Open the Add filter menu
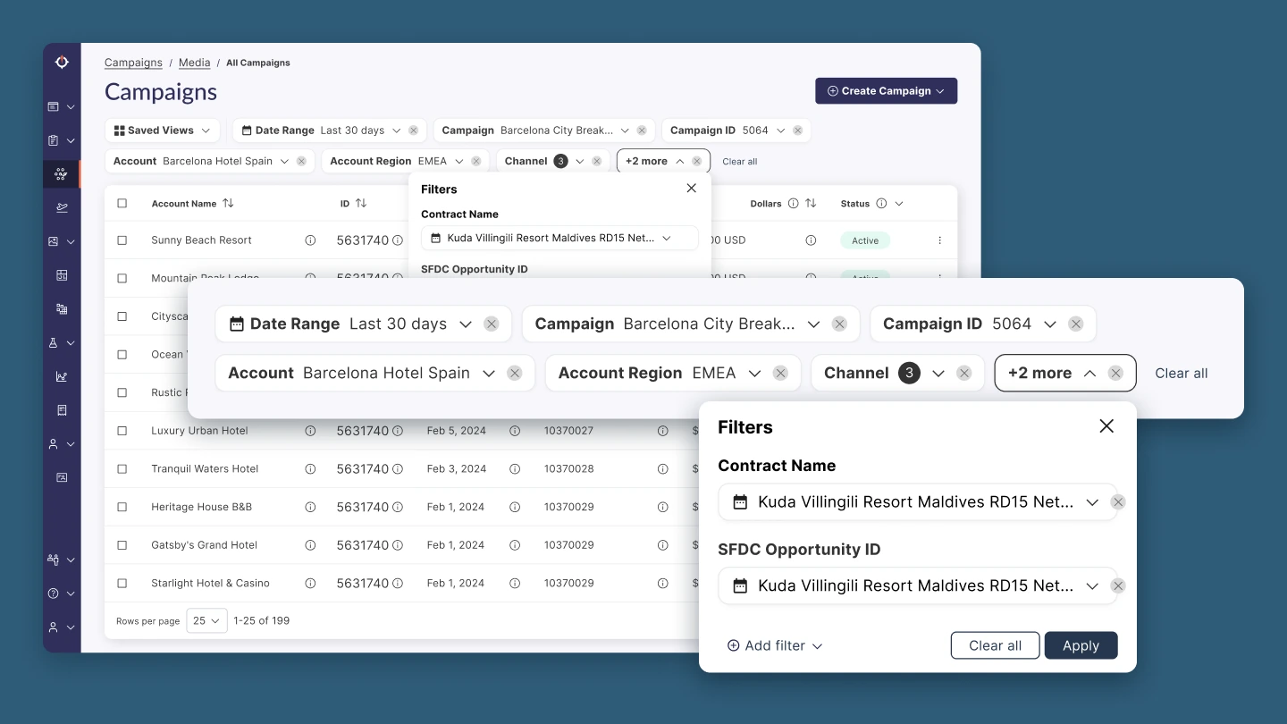1287x724 pixels. (775, 645)
